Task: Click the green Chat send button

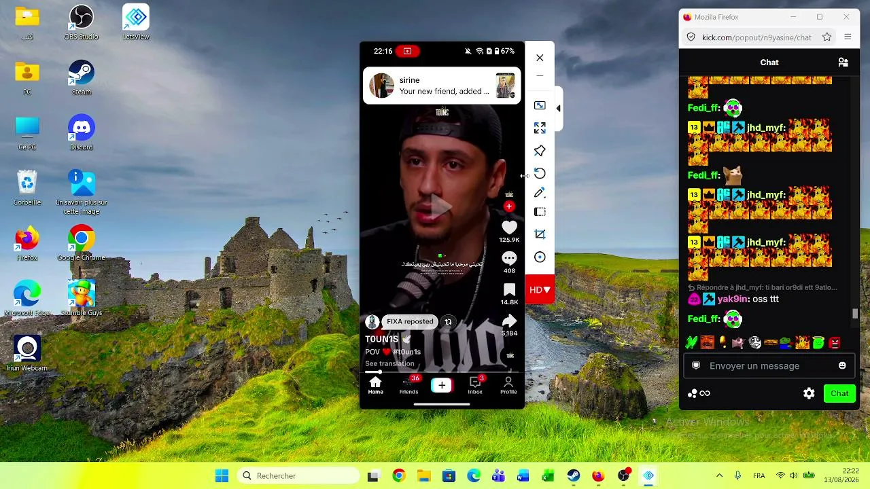Action: tap(839, 393)
